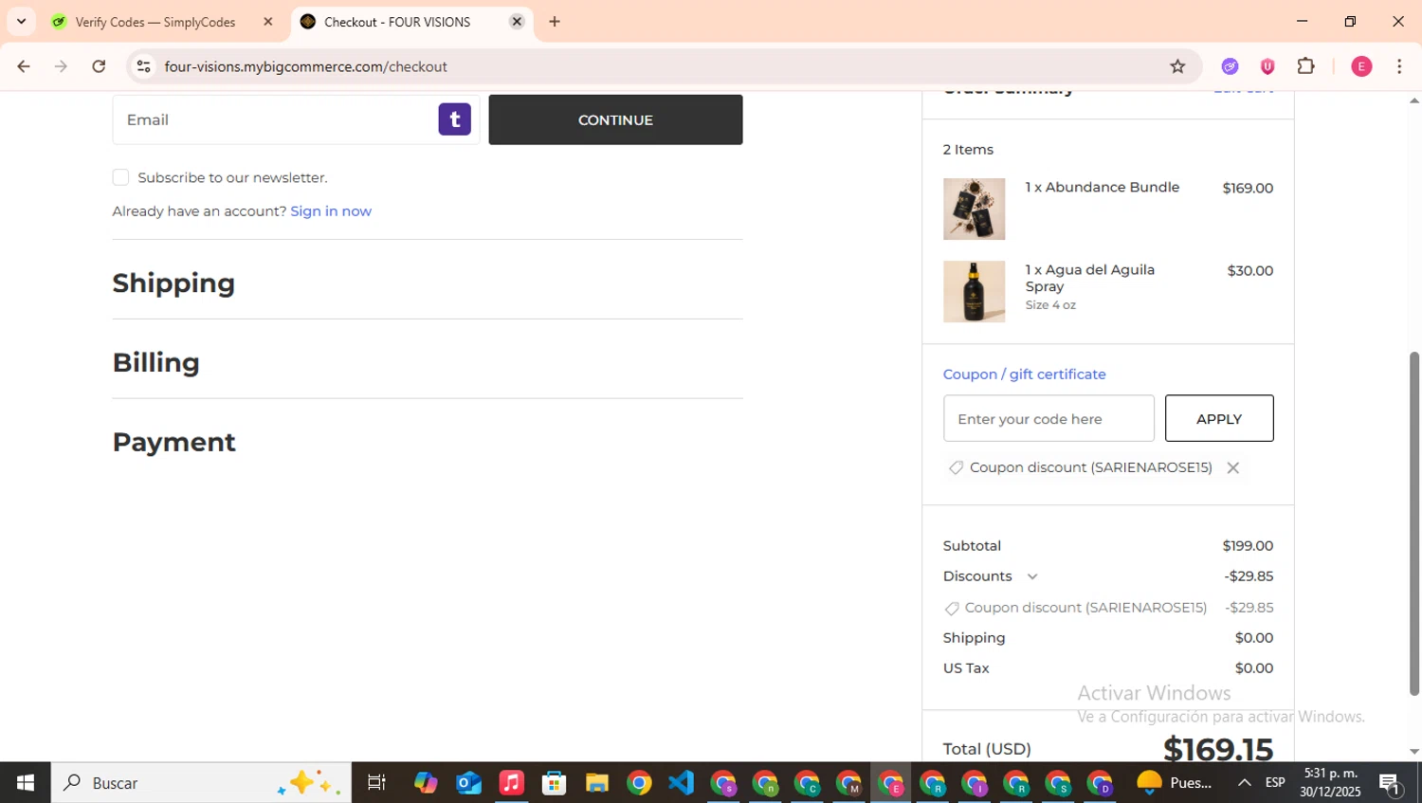Open the Chrome profile avatar 'E'
The image size is (1422, 803).
[x=1361, y=66]
